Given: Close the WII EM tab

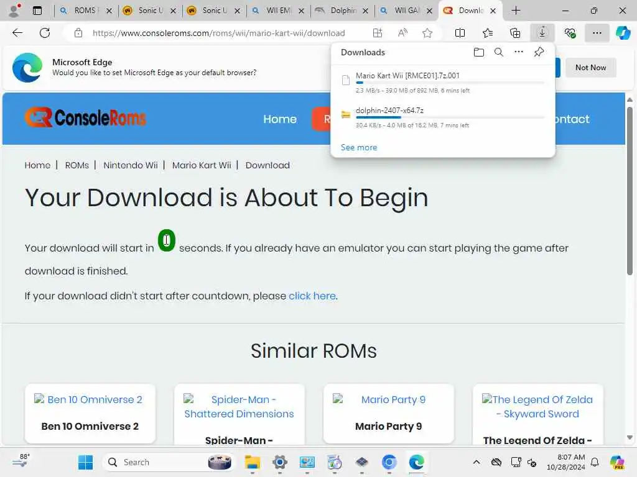Looking at the screenshot, I should tap(302, 11).
